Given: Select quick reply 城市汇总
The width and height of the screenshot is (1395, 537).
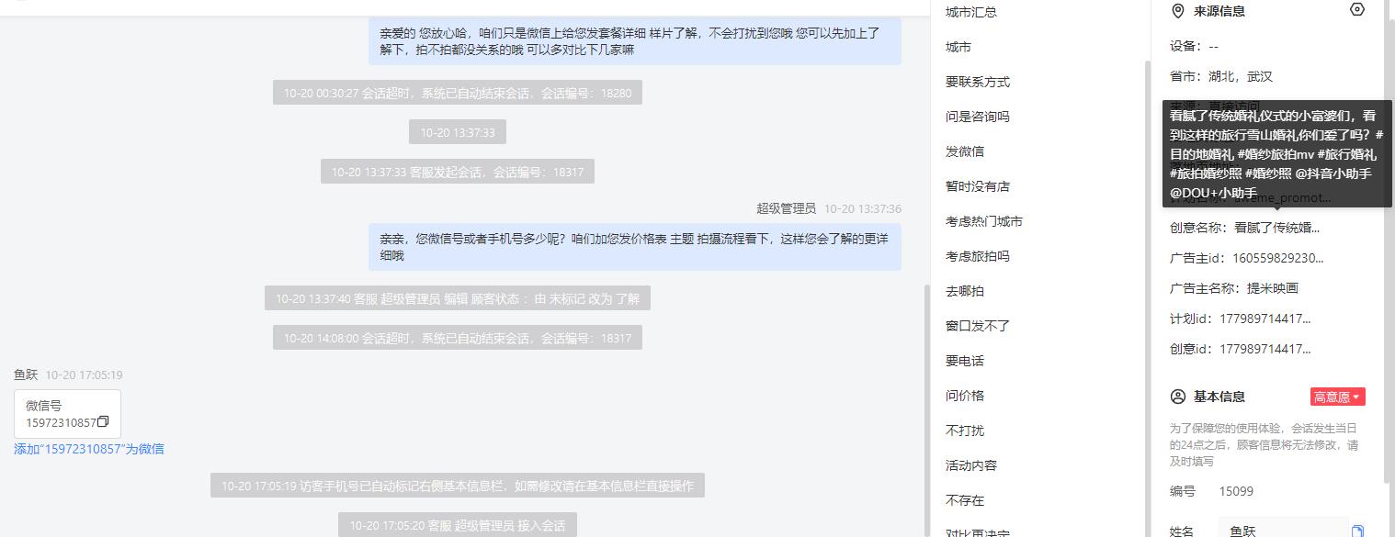Looking at the screenshot, I should coord(971,12).
